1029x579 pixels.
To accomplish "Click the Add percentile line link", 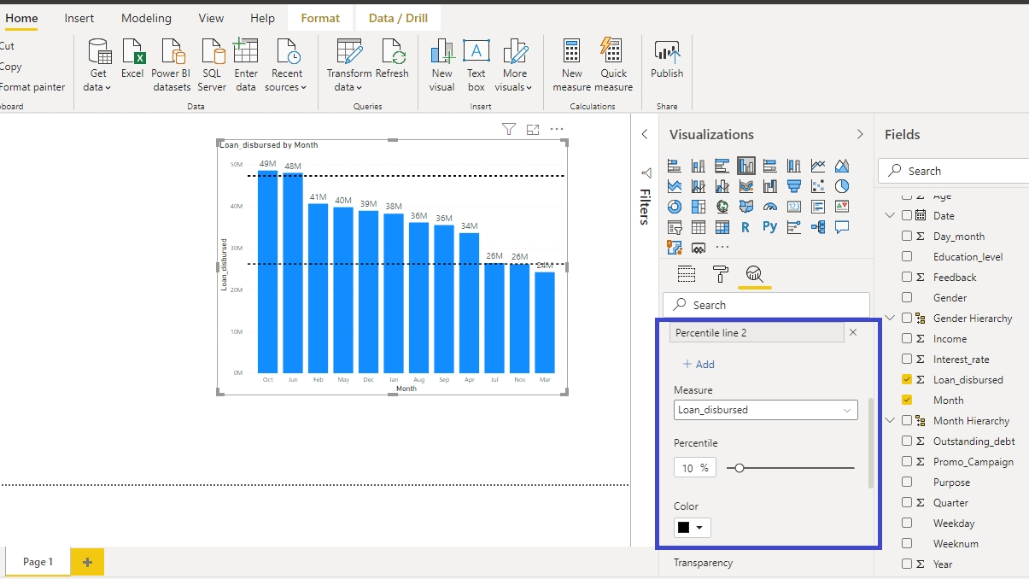I will tap(699, 365).
